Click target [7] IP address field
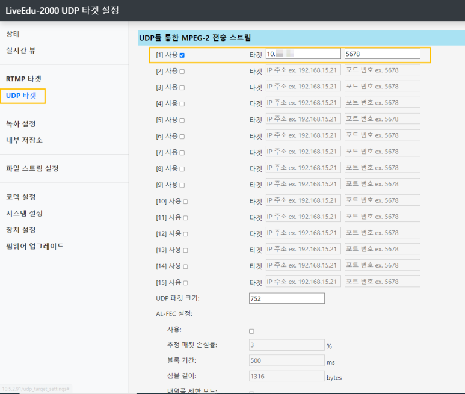The height and width of the screenshot is (394, 465). 303,152
